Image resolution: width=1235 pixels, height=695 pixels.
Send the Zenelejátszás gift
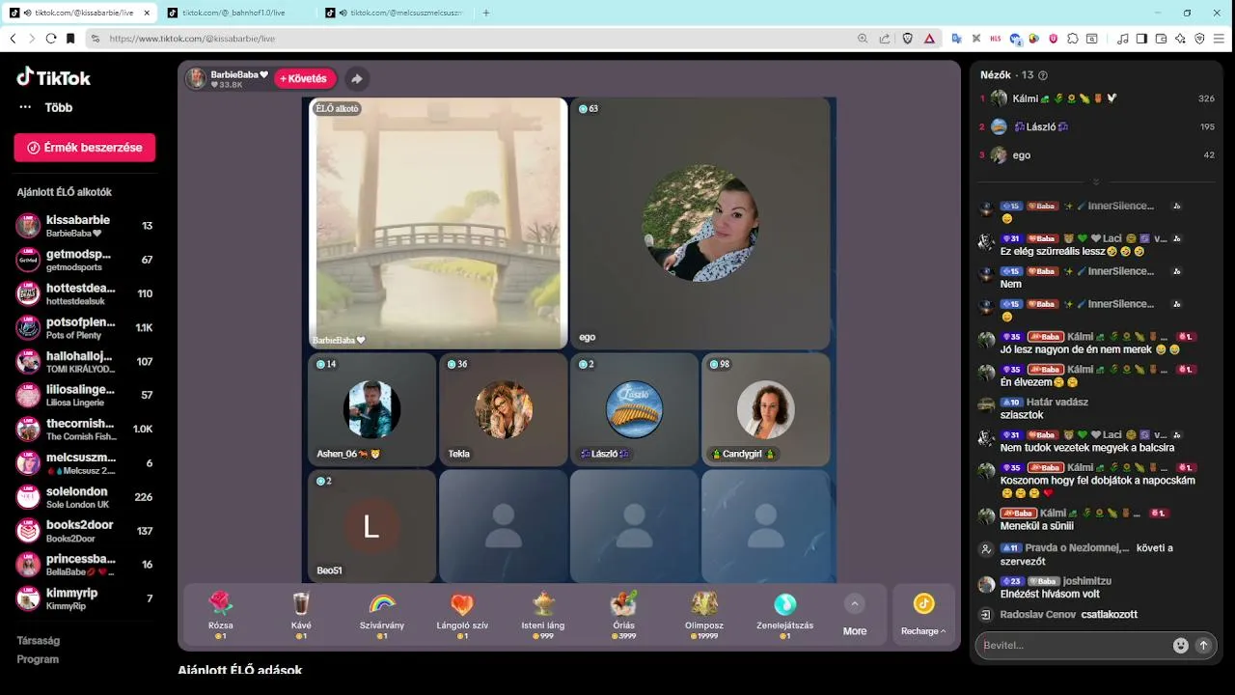point(784,615)
